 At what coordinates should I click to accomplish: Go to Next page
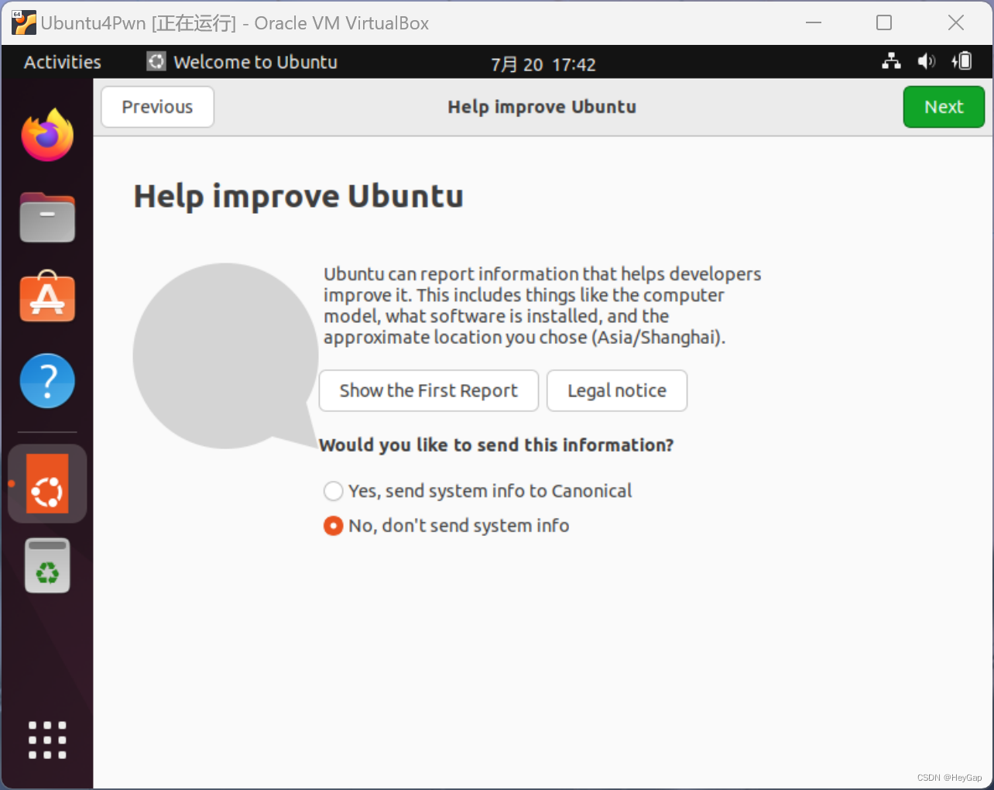click(x=944, y=107)
